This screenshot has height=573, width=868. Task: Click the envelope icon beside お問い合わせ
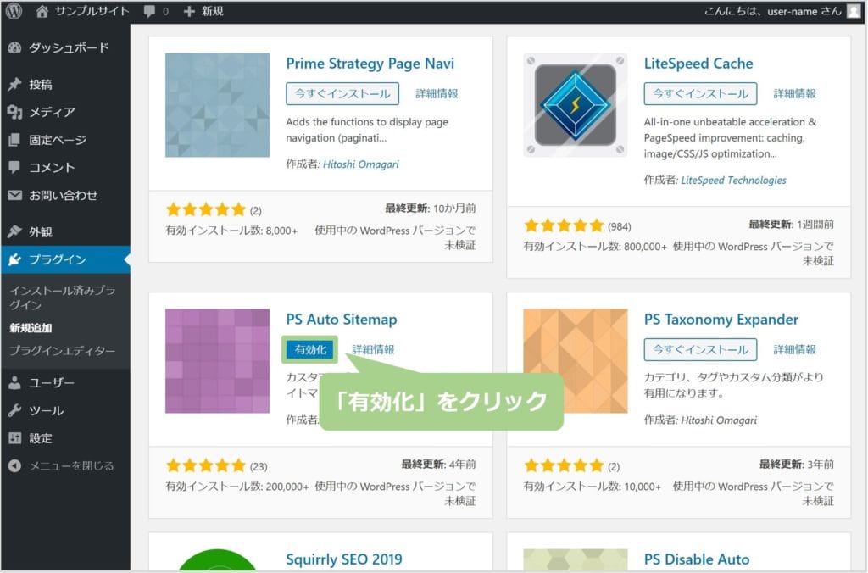(x=15, y=195)
